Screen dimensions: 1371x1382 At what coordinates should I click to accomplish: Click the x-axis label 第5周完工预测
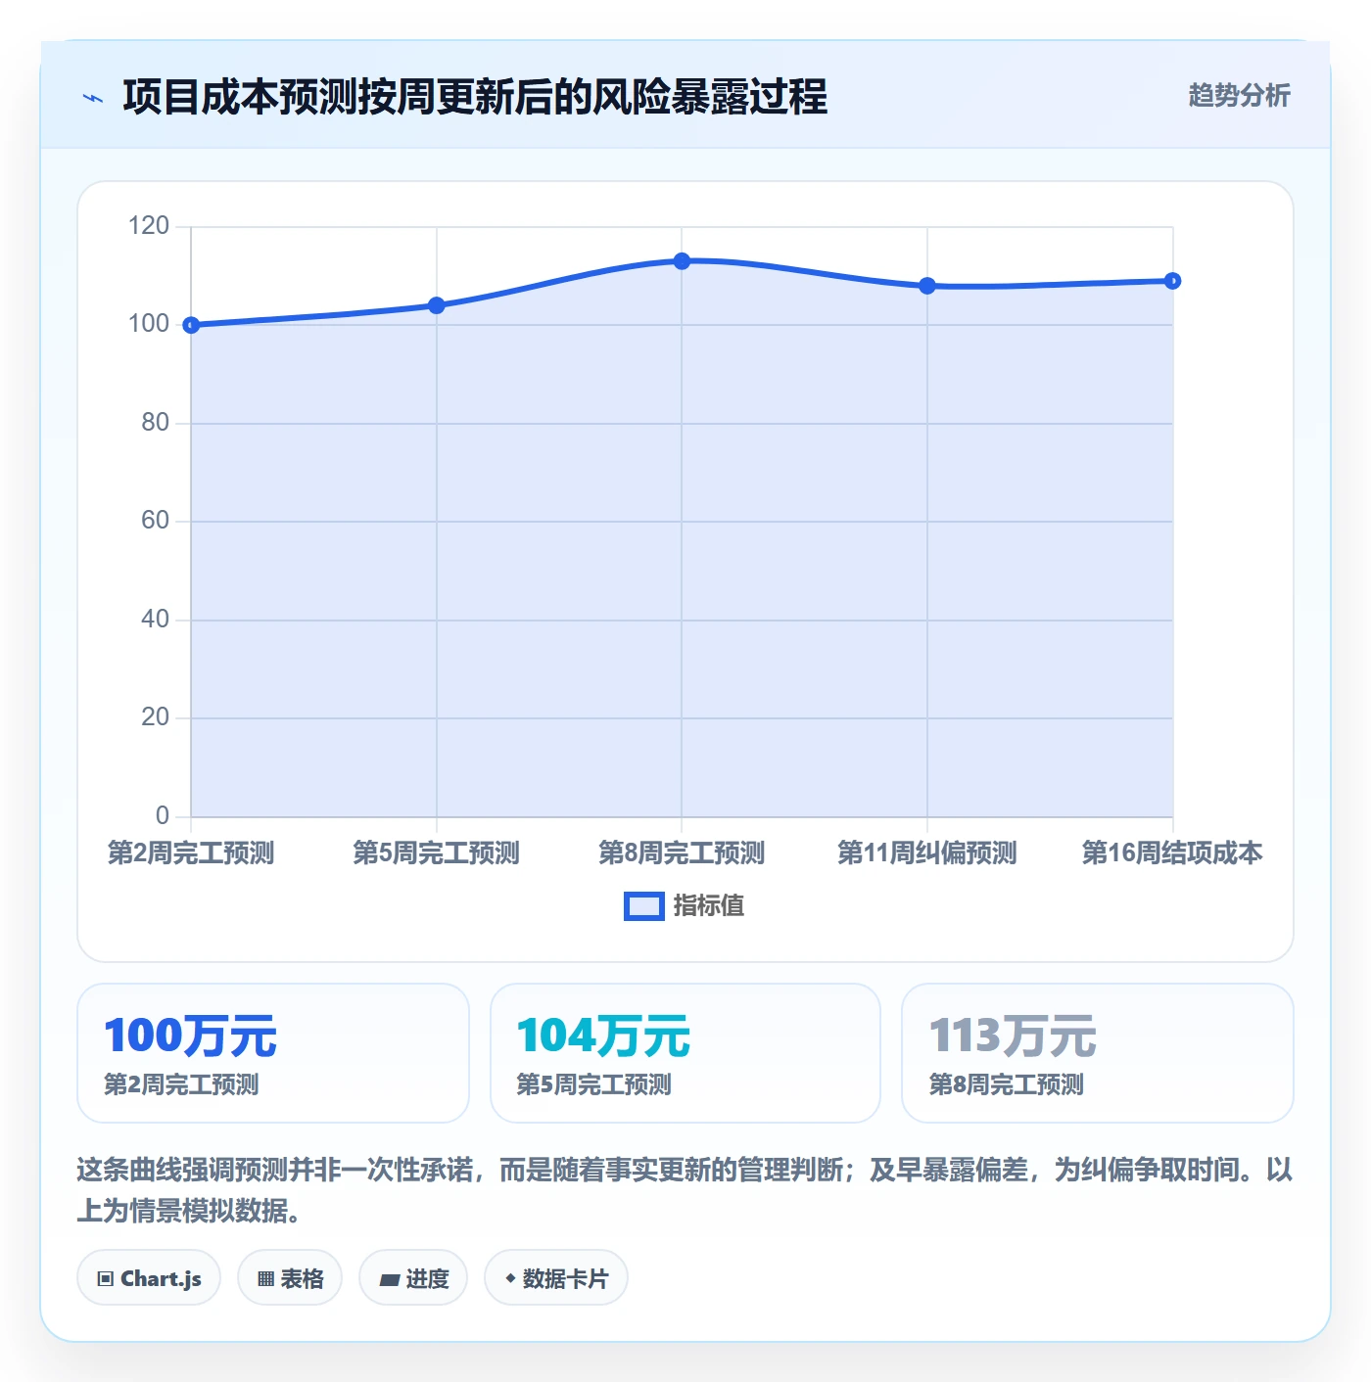point(437,852)
